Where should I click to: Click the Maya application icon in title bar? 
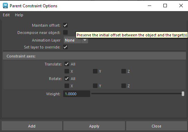[5, 6]
